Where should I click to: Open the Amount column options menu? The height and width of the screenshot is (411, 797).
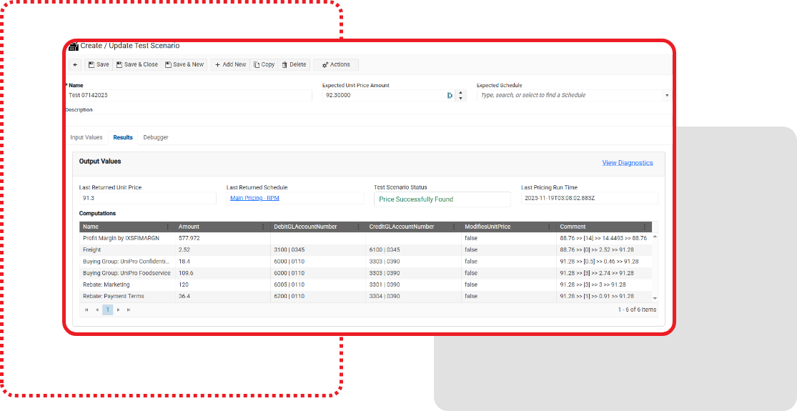[x=264, y=227]
